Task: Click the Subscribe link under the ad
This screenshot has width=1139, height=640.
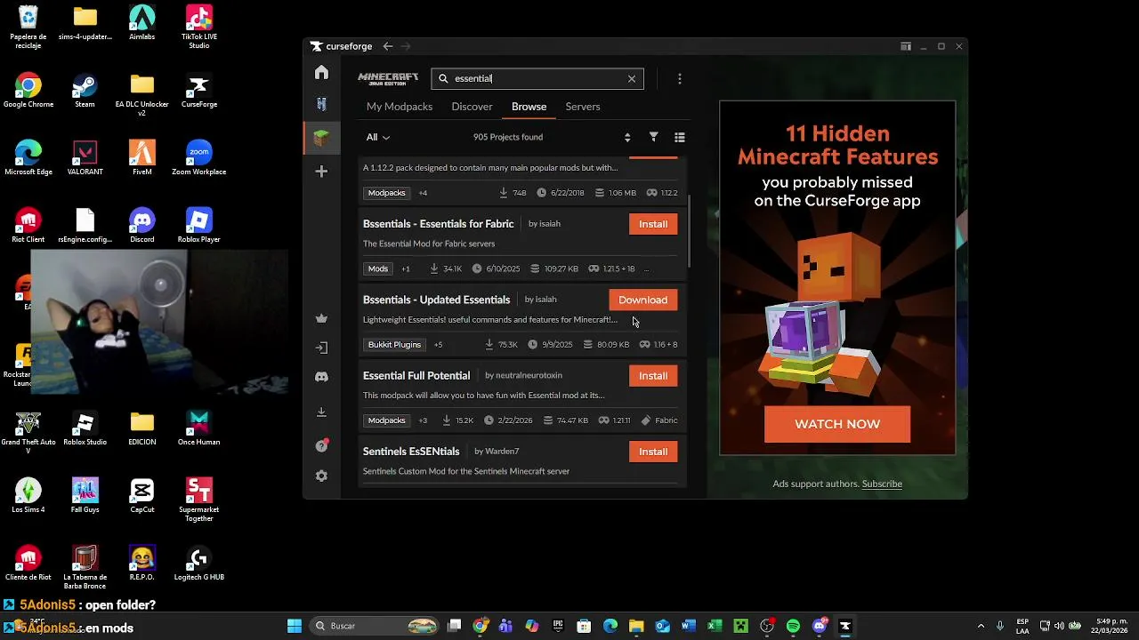Action: click(x=882, y=484)
